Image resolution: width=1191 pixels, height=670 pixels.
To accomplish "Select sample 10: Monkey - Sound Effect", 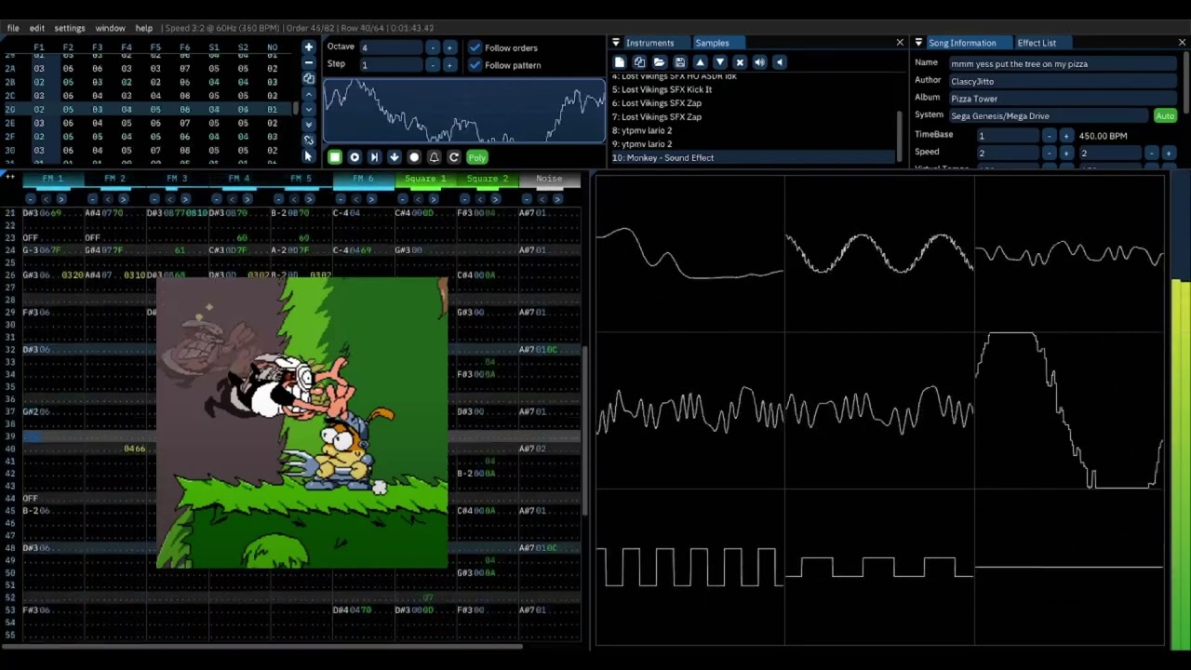I will (752, 157).
